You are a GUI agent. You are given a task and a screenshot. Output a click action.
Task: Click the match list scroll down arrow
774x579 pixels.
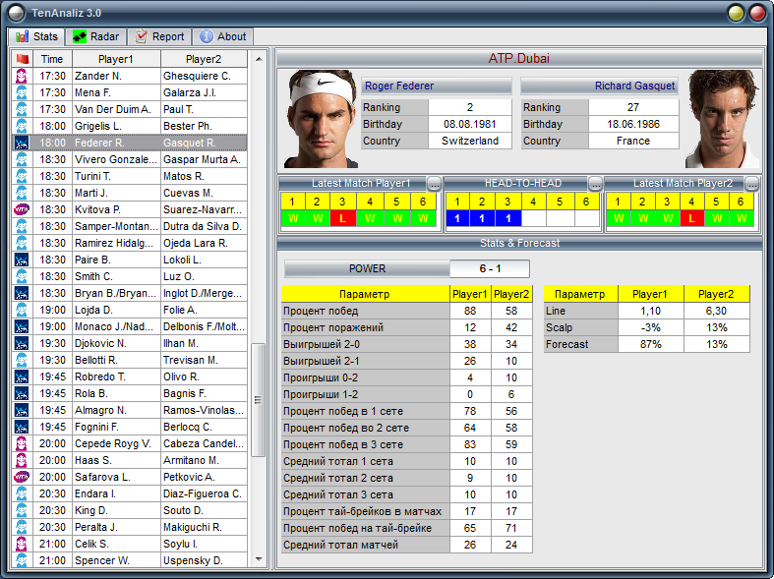[x=259, y=559]
